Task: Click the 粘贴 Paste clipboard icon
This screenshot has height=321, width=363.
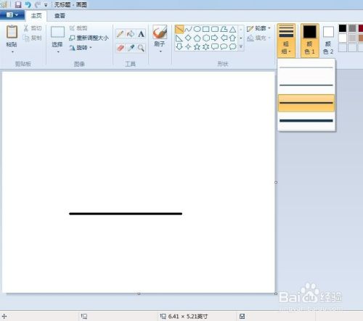Action: click(x=12, y=32)
